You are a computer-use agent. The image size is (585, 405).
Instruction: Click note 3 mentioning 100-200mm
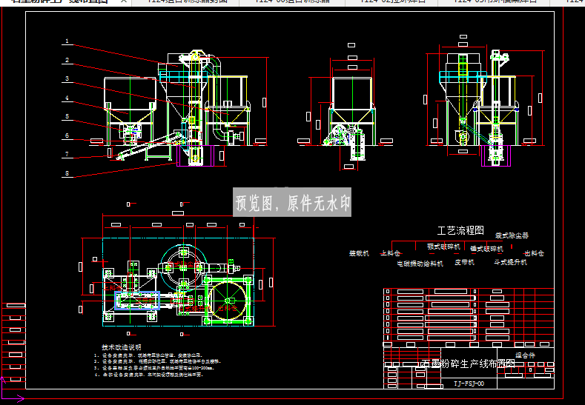pos(154,368)
